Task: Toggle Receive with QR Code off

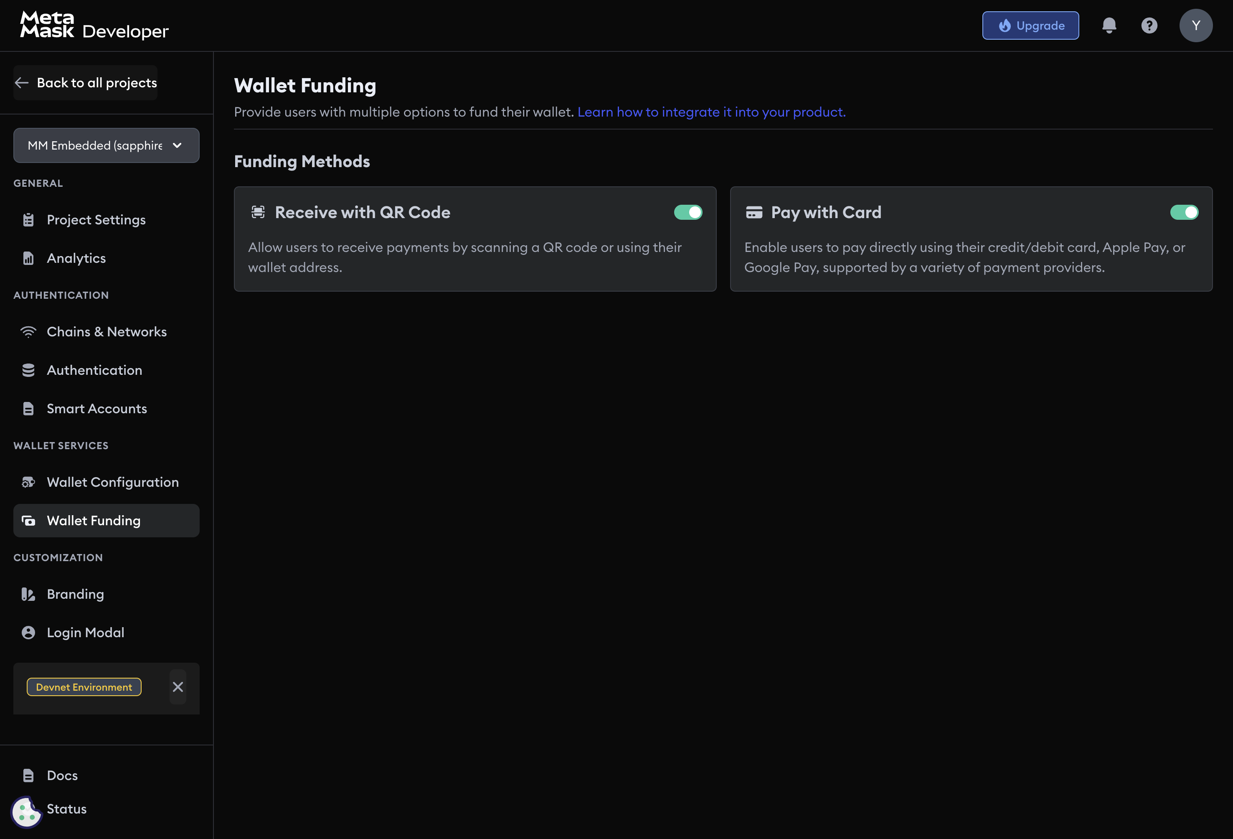Action: tap(688, 212)
